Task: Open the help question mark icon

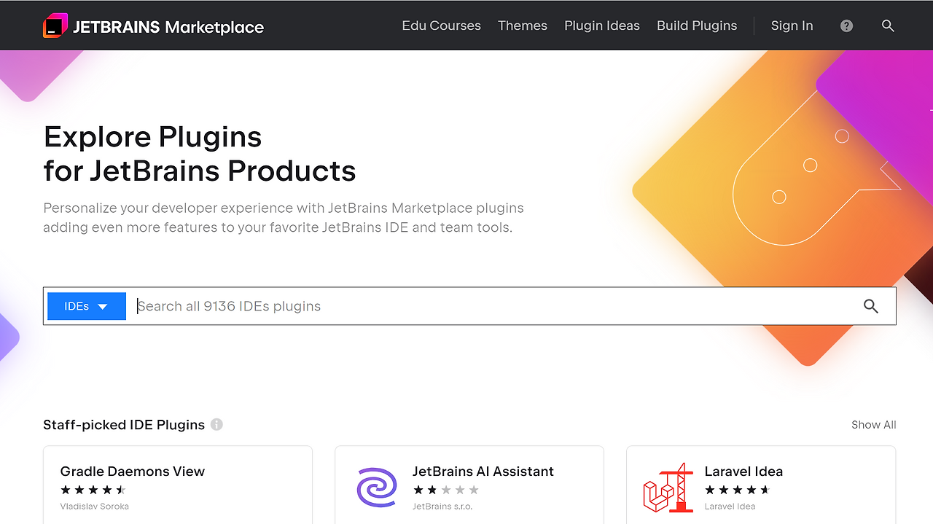Action: coord(846,26)
